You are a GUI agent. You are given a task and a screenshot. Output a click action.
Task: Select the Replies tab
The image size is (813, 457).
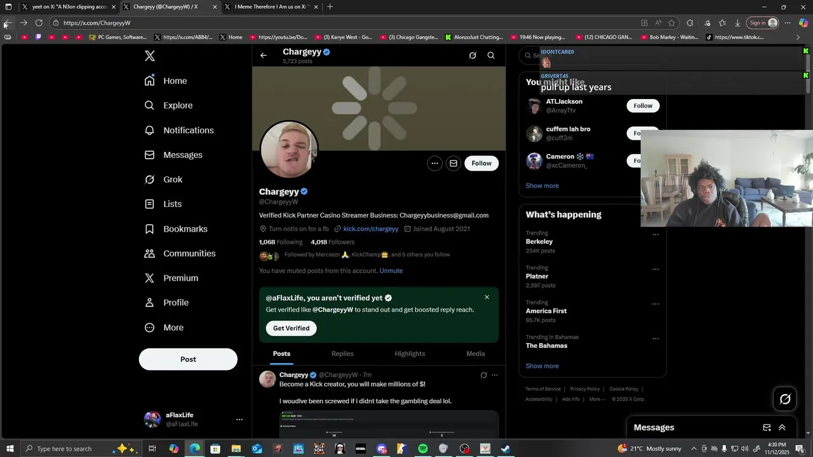point(342,354)
